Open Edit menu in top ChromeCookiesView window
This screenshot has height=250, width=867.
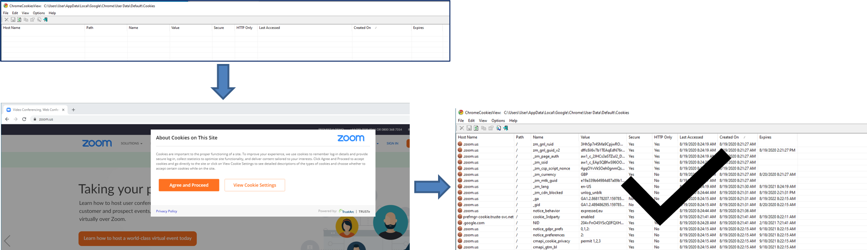tap(15, 13)
